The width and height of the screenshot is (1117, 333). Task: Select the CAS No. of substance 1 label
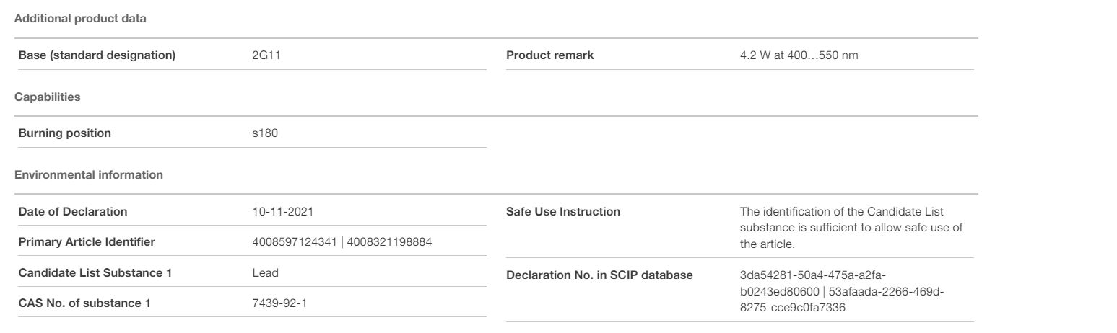84,303
